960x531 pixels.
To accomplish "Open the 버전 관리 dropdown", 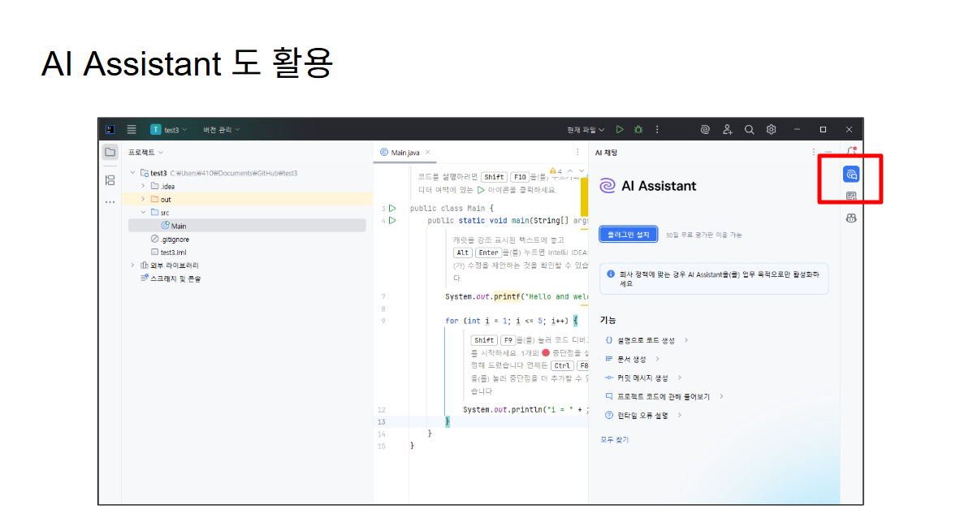I will tap(222, 130).
